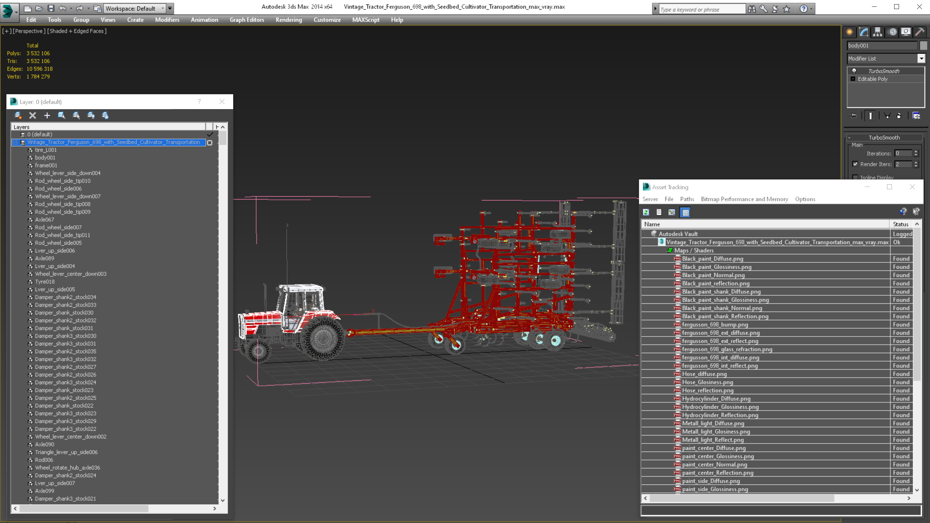Click Configure Modifier Sets icon
The image size is (930, 523).
tap(916, 116)
